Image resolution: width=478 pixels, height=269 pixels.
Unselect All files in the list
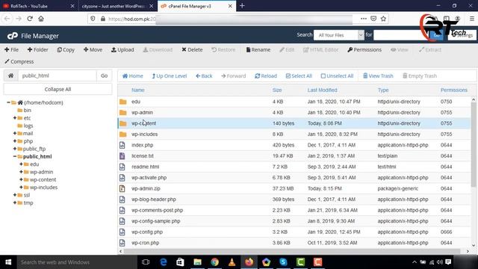click(x=337, y=76)
